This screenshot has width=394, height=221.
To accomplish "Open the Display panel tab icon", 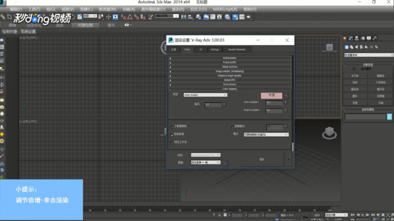I will [369, 38].
